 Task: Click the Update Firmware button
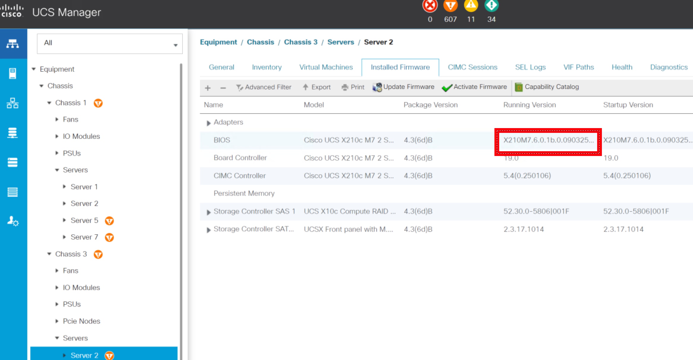point(403,87)
